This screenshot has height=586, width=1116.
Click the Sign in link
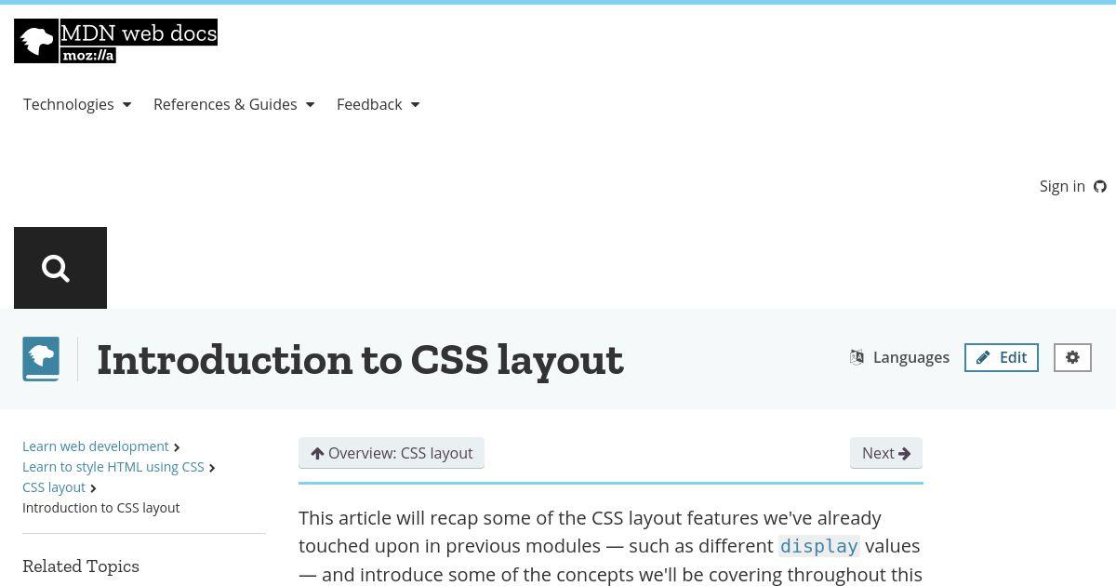(x=1062, y=186)
